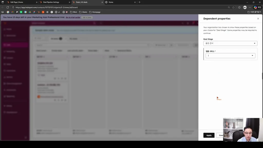Open the Google Drive bookmark icon
Viewport: 263px width, 148px height.
[30, 12]
